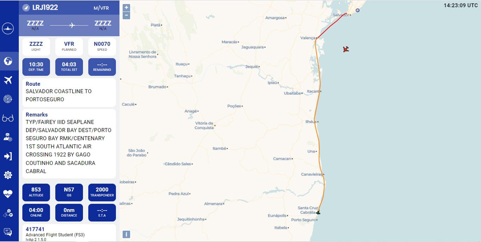Open map attribution info button
The width and height of the screenshot is (481, 242).
[x=126, y=234]
